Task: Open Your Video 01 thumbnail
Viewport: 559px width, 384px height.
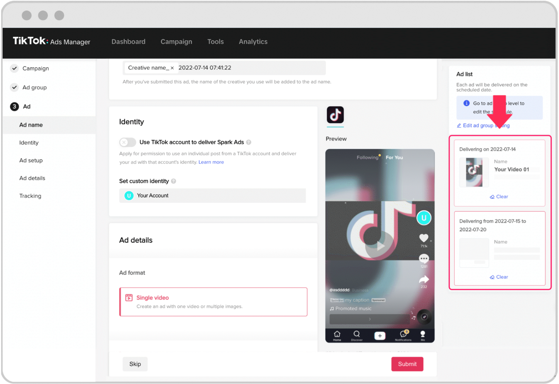Action: pyautogui.click(x=474, y=172)
